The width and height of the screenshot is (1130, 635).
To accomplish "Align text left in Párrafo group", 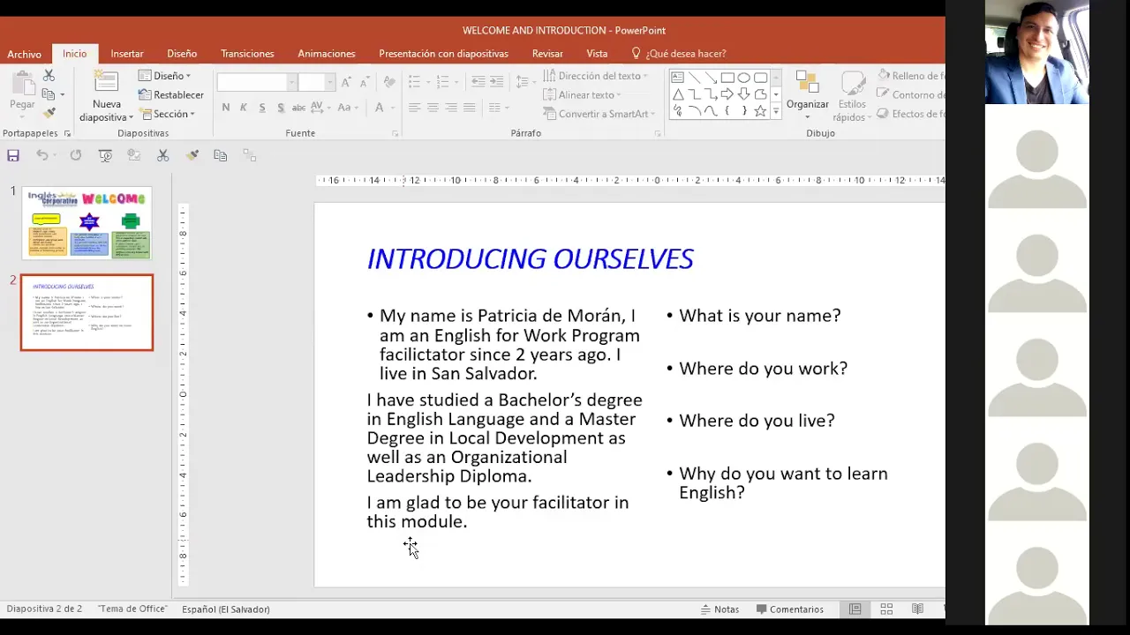I will point(414,108).
